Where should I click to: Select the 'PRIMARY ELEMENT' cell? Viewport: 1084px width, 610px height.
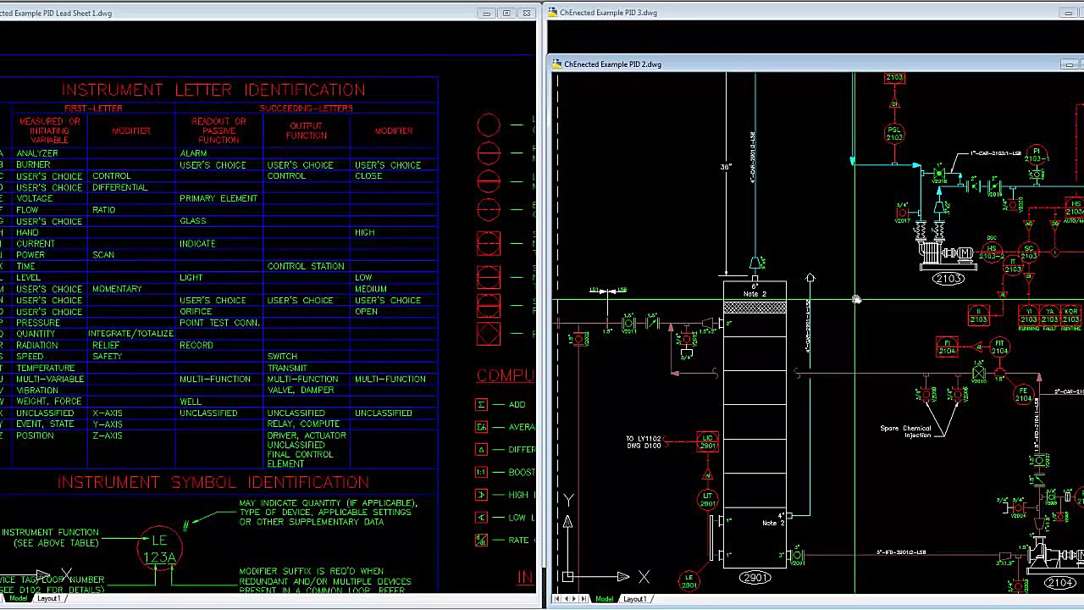218,198
